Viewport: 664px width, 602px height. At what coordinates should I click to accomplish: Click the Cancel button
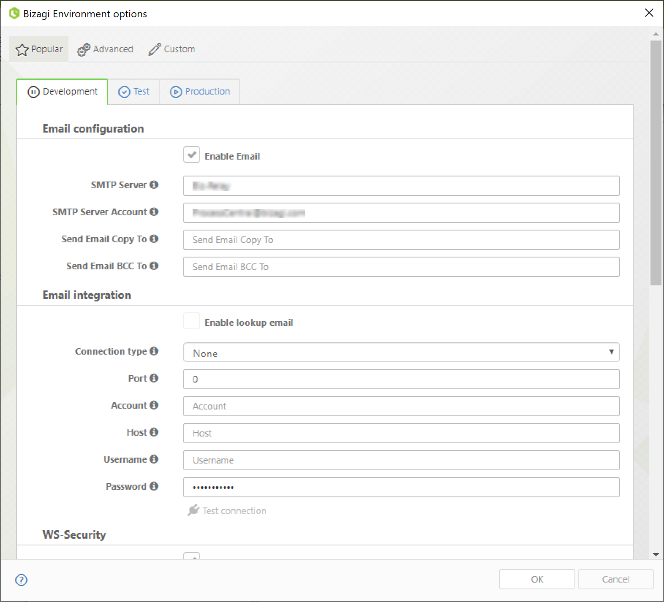[615, 579]
